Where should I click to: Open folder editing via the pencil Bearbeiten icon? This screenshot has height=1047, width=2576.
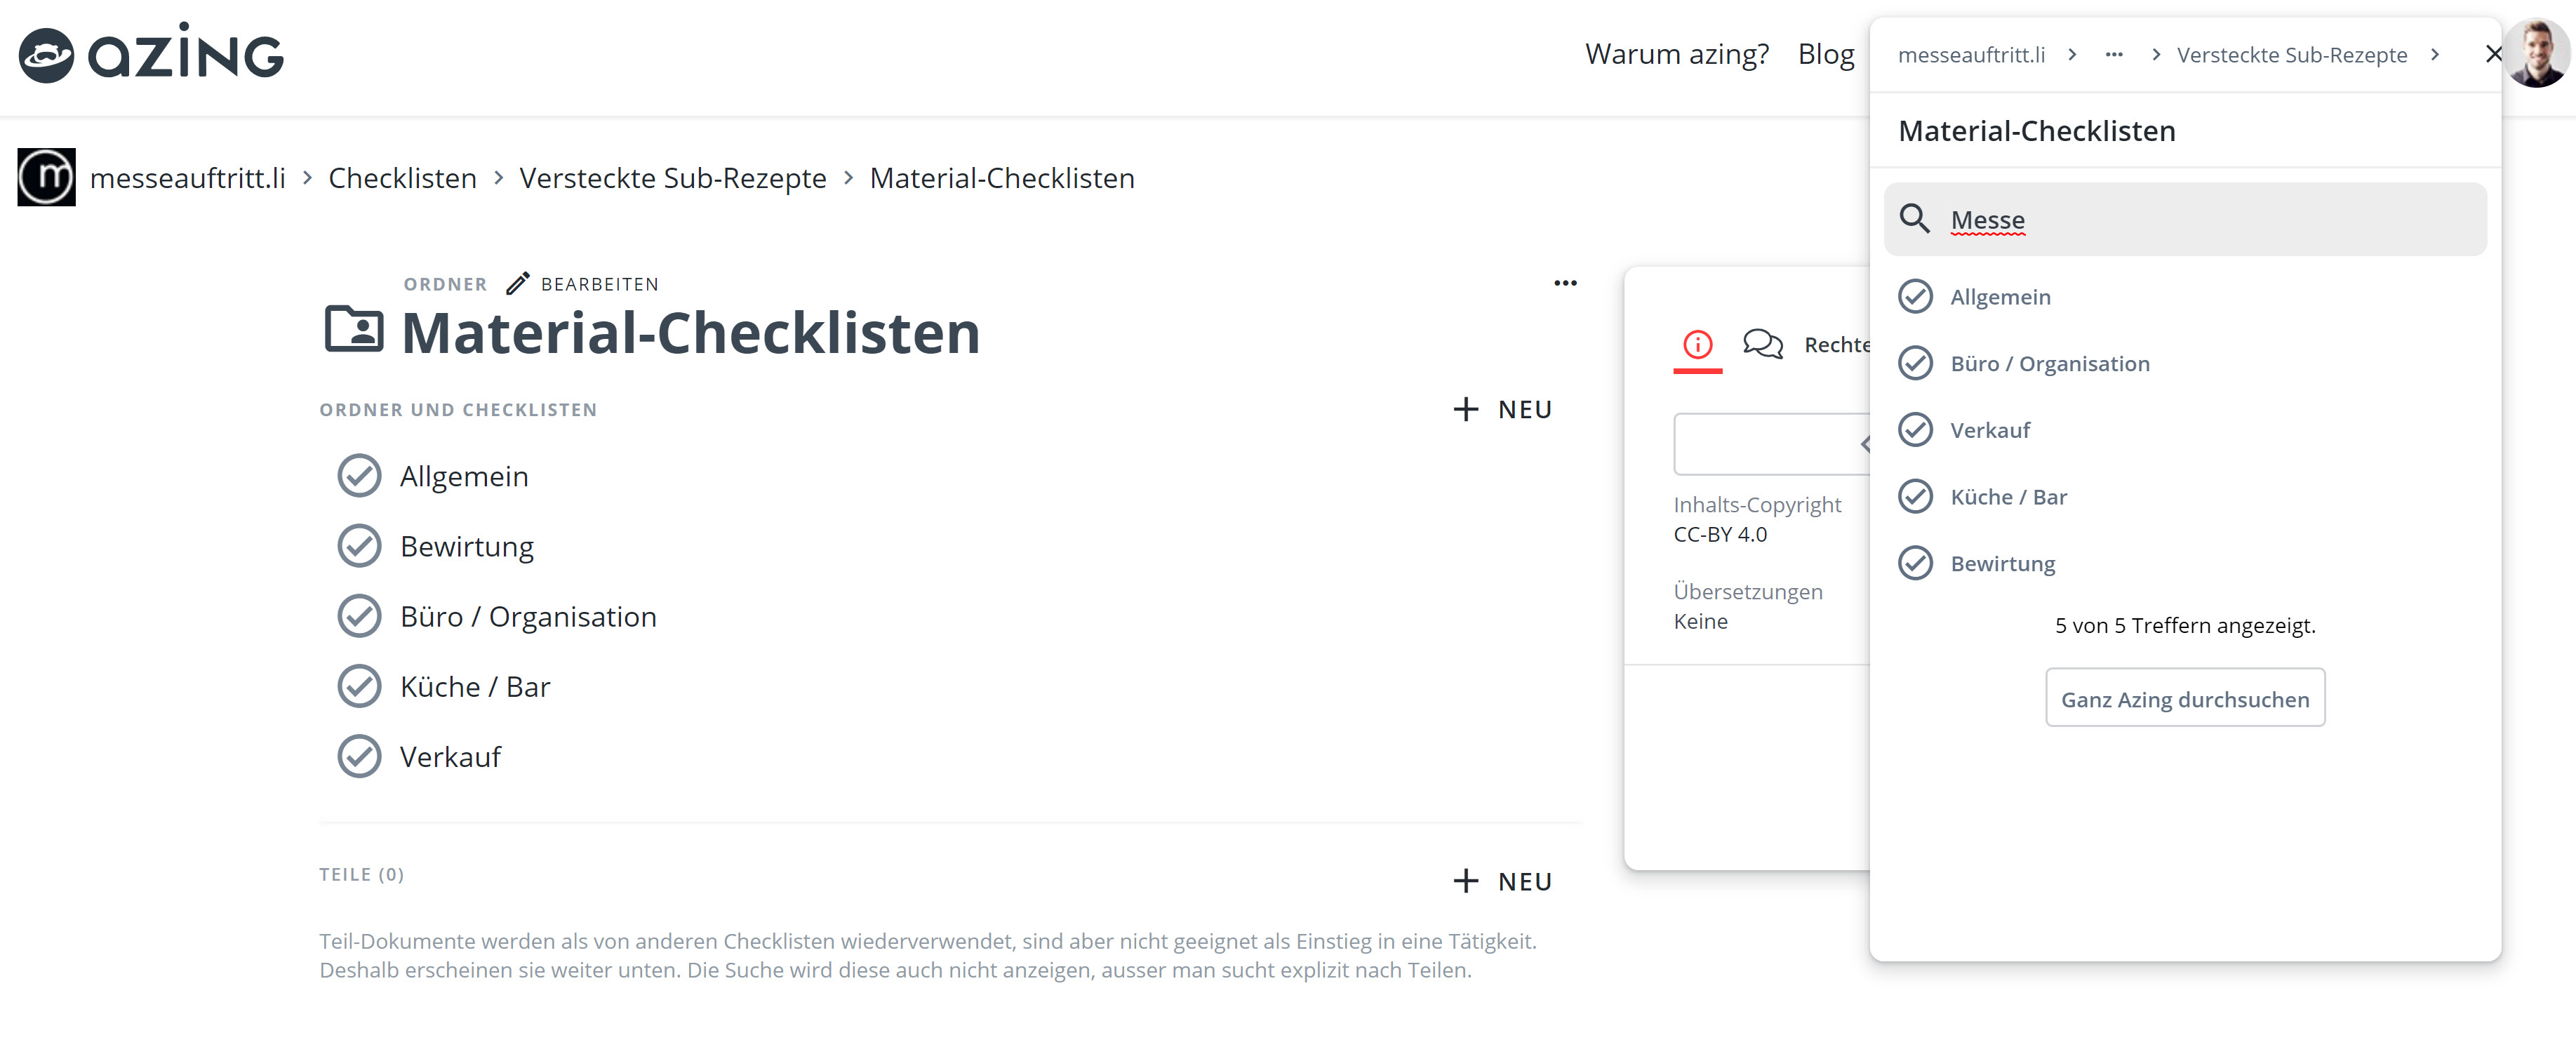coord(518,283)
